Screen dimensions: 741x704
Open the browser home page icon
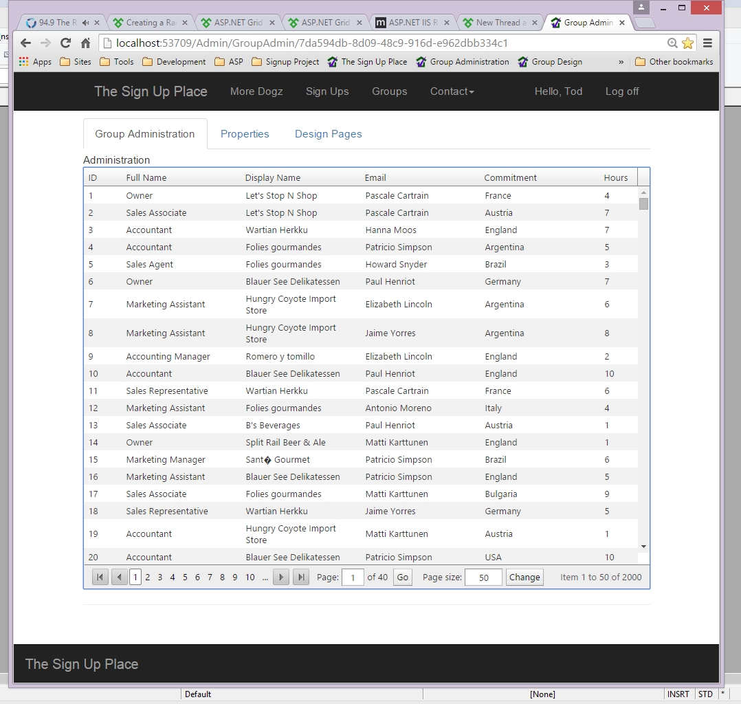85,43
